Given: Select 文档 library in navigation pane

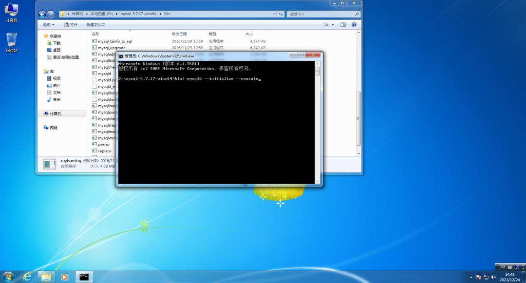Looking at the screenshot, I should tap(54, 93).
